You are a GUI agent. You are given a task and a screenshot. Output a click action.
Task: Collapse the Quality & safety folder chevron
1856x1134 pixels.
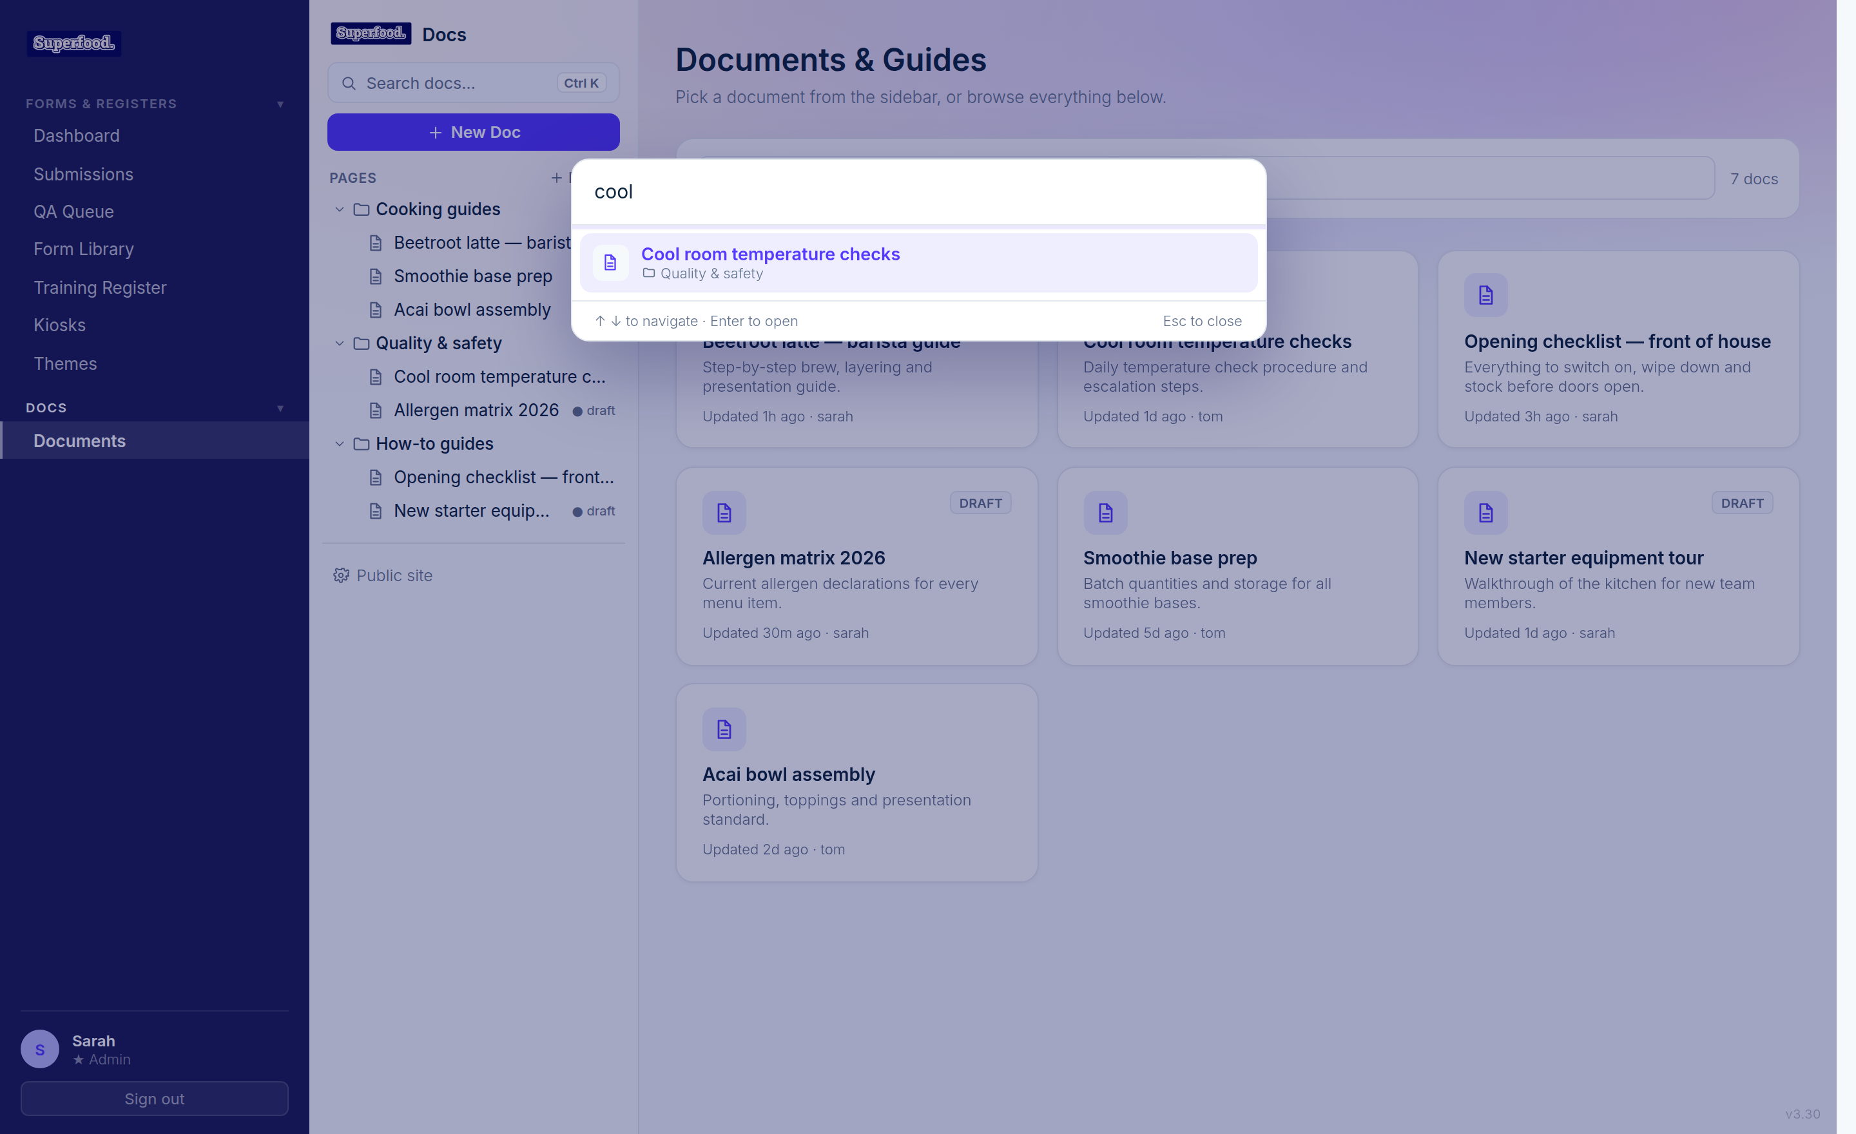pos(340,343)
